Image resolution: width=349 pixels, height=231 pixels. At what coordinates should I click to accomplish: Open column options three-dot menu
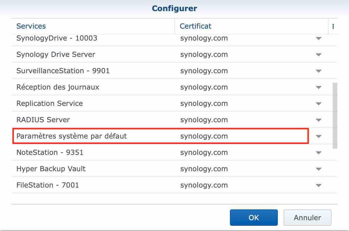[x=333, y=26]
